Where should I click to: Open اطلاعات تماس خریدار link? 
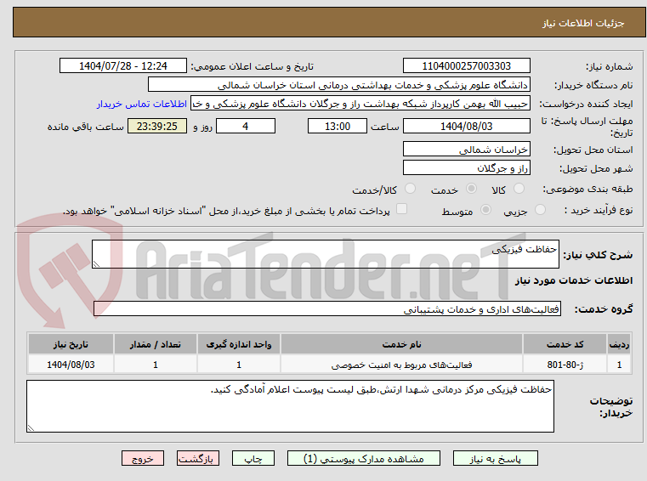coord(142,104)
